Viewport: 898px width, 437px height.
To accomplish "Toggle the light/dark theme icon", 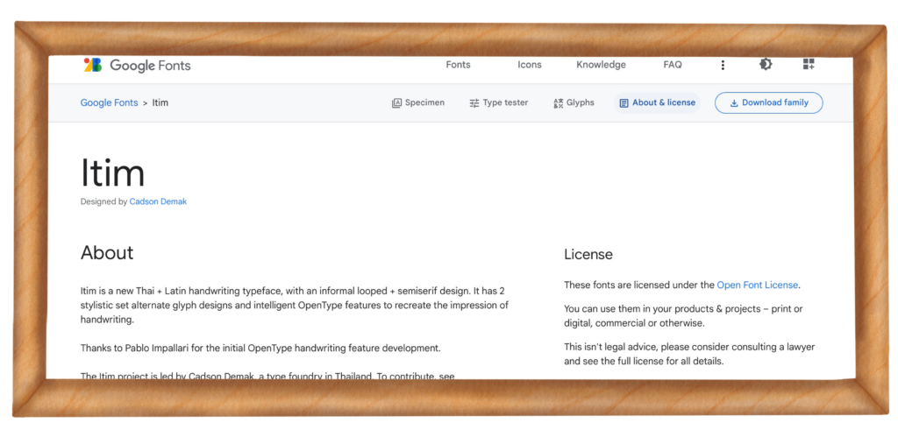I will pos(766,65).
